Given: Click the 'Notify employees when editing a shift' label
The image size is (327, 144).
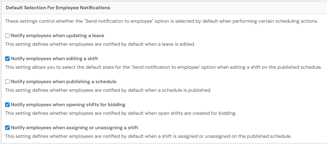Looking at the screenshot, I should [54, 58].
